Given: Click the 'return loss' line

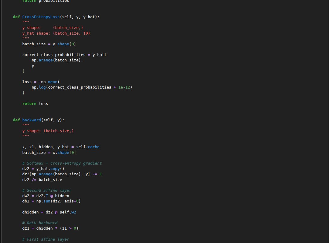Looking at the screenshot, I should coord(35,104).
